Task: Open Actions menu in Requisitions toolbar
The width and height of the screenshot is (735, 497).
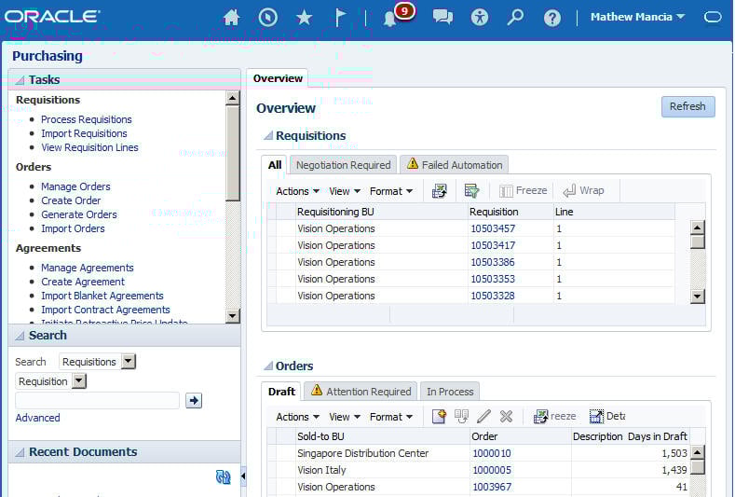Action: 298,191
